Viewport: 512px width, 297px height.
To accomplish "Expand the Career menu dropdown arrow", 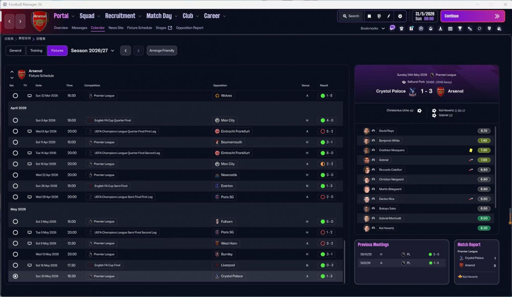I will [x=224, y=16].
